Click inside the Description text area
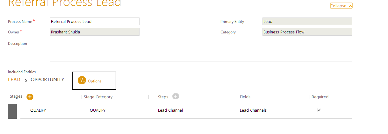This screenshot has height=134, width=388. tap(201, 50)
